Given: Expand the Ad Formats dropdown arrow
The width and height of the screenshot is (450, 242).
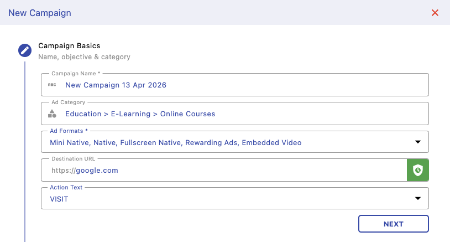Looking at the screenshot, I should pyautogui.click(x=418, y=142).
